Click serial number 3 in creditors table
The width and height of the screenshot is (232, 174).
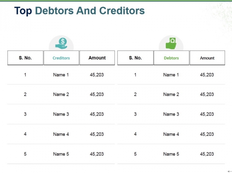pos(25,114)
